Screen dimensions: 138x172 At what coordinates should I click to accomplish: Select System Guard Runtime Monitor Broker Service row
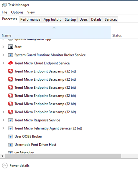(69, 55)
